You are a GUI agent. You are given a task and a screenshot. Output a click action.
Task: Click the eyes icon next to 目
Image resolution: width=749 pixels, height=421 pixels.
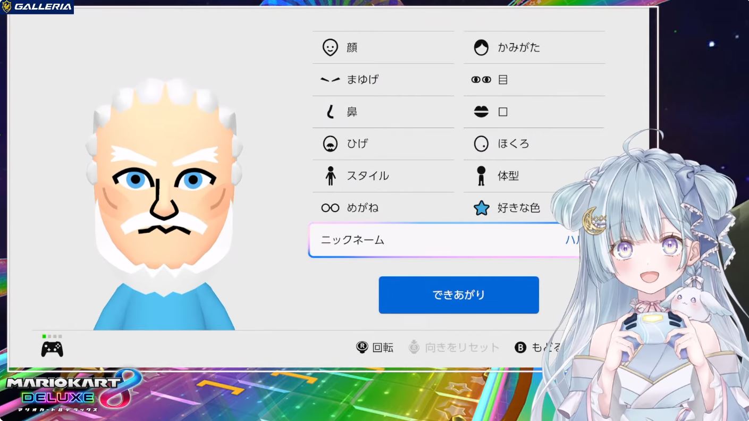pos(481,80)
